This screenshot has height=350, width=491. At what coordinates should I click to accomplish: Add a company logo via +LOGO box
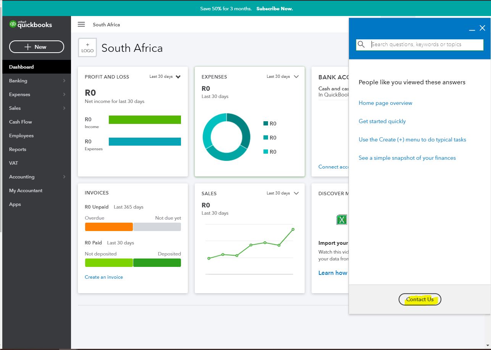[x=87, y=48]
